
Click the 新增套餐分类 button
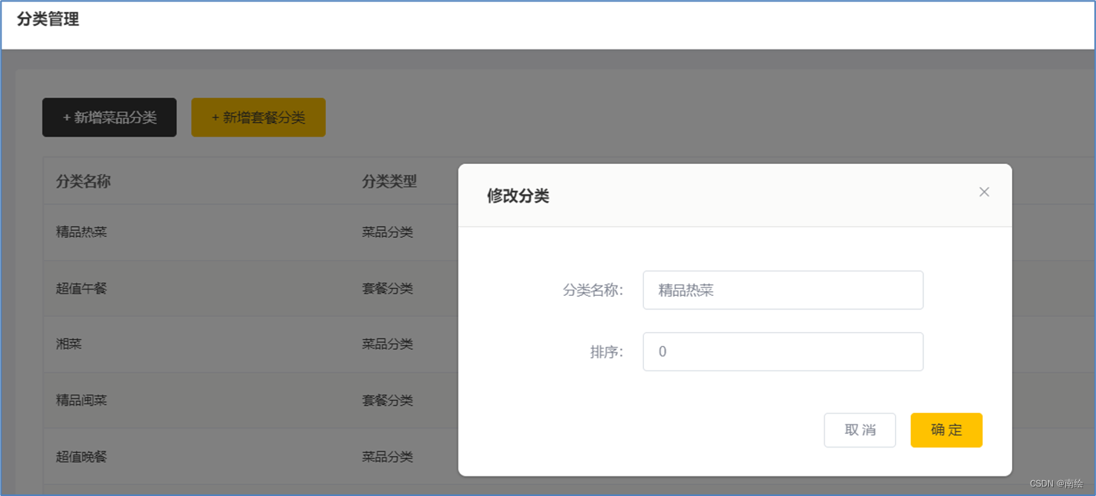[258, 118]
